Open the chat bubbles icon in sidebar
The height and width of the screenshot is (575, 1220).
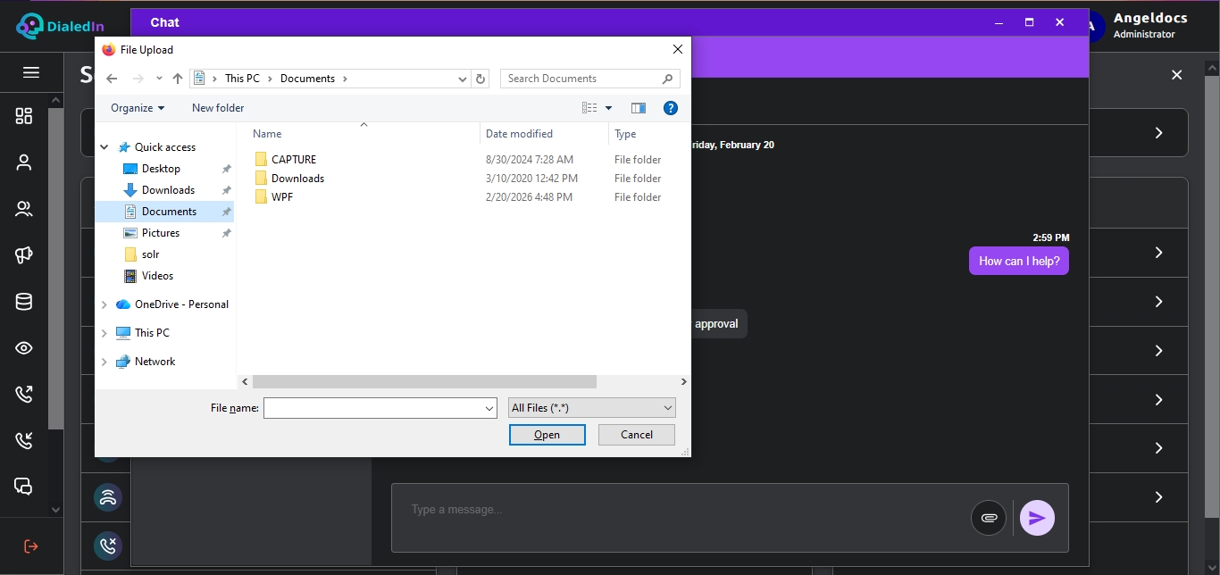(24, 487)
